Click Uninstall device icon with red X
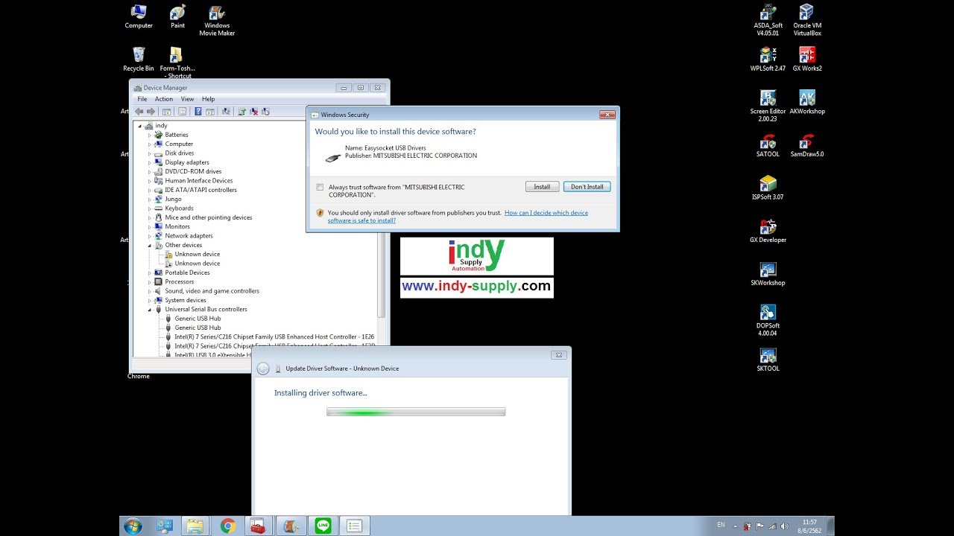Image resolution: width=954 pixels, height=536 pixels. point(254,112)
